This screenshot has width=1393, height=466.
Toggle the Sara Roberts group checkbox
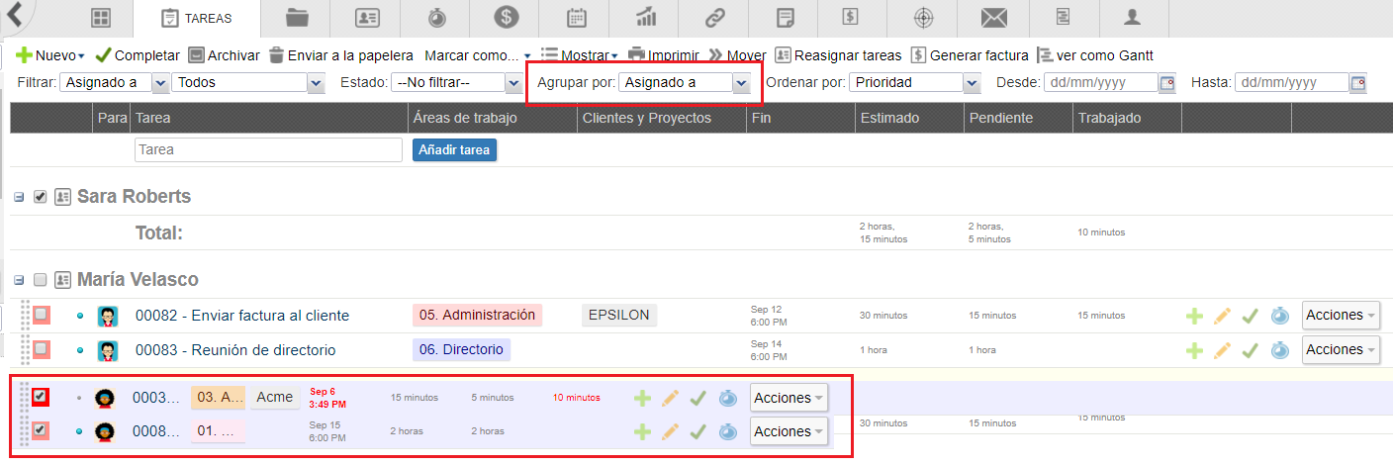[41, 197]
